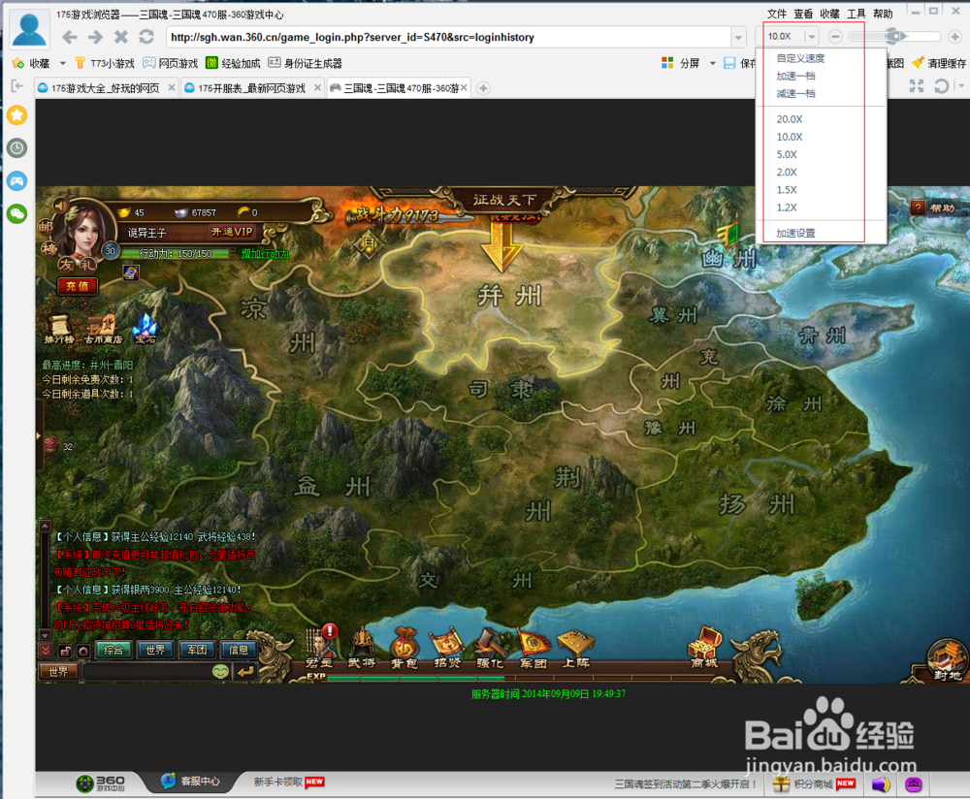Image resolution: width=970 pixels, height=799 pixels.
Task: Click the 君主 icon in the game bar
Action: point(320,647)
